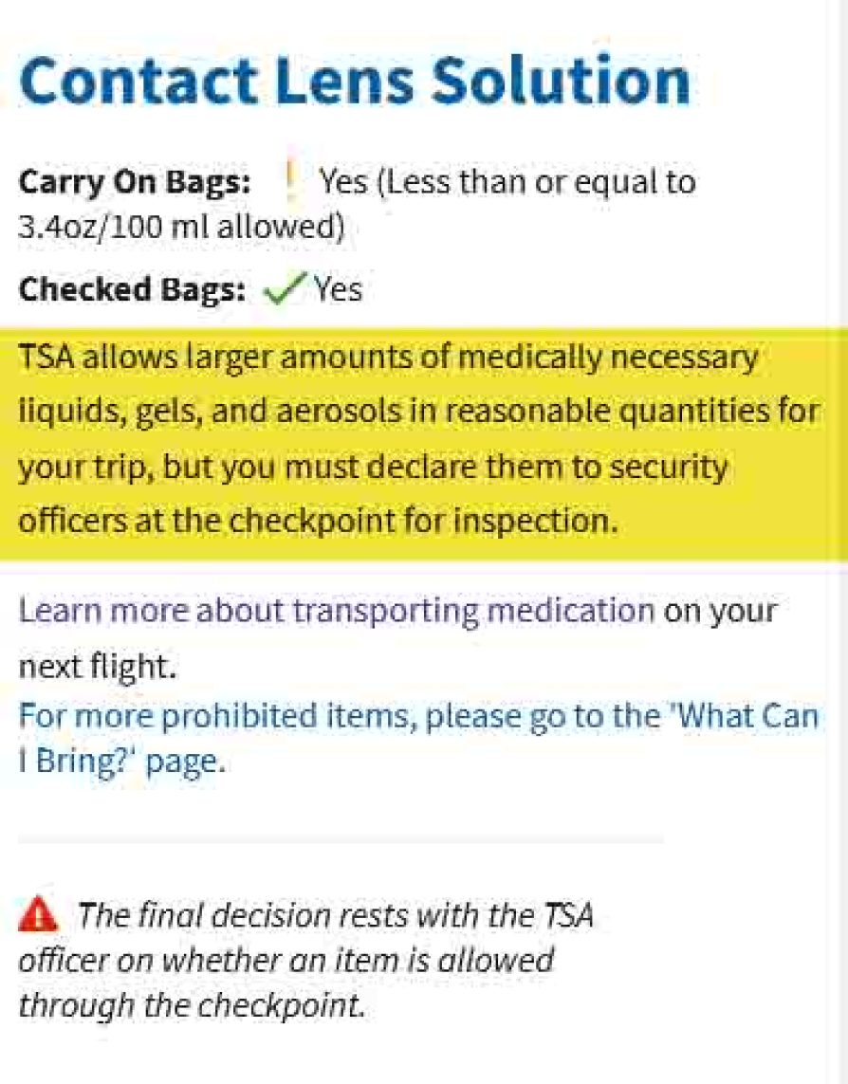
Task: Click 'declare them to security' sentence
Action: click(547, 468)
